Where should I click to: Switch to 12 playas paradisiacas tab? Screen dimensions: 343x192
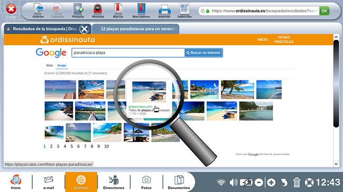136,29
